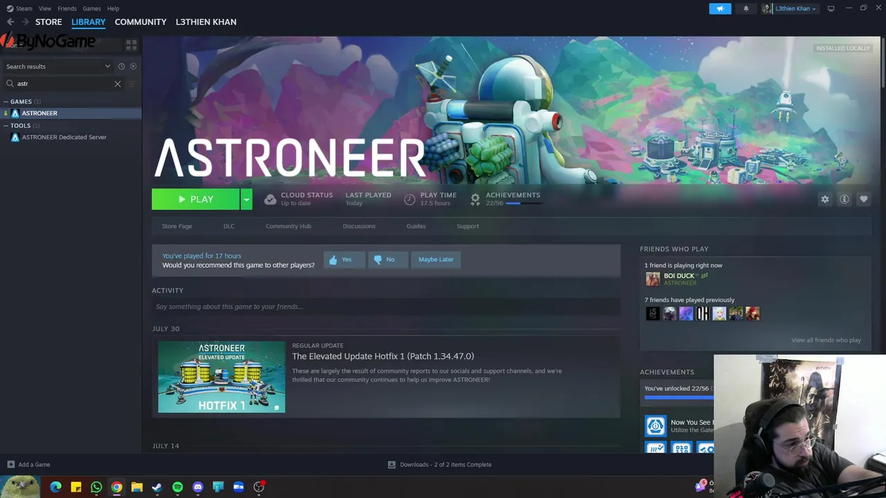Add ASTRONEER to favorites heart icon
886x498 pixels.
click(864, 199)
